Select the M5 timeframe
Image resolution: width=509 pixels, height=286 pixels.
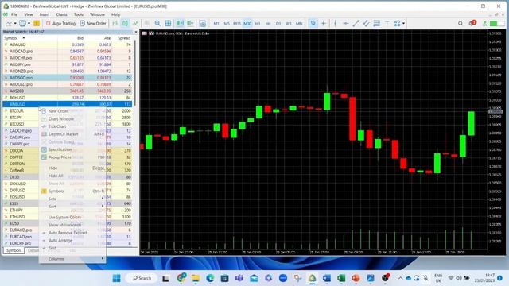(x=227, y=23)
